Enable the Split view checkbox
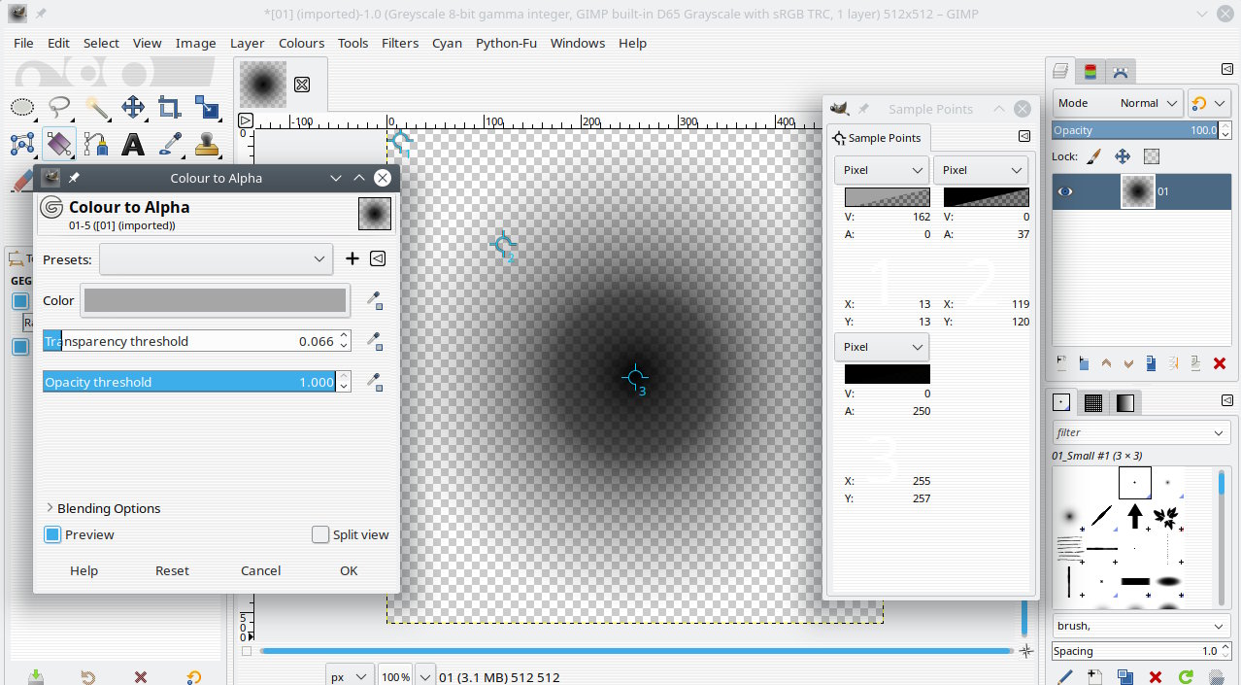The width and height of the screenshot is (1241, 685). (320, 534)
